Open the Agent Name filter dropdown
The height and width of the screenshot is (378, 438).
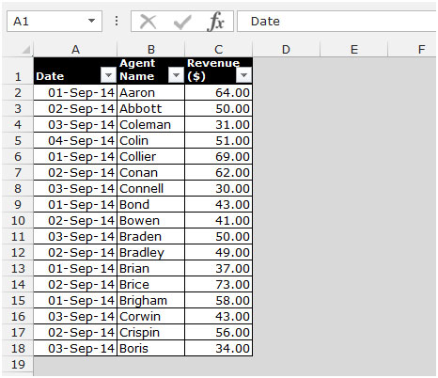176,75
